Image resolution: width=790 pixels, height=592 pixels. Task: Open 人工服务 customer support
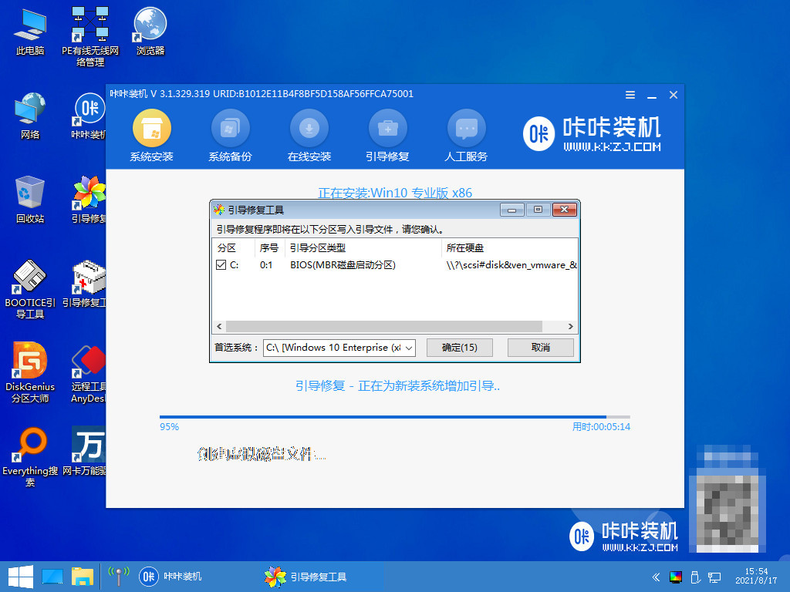tap(466, 129)
